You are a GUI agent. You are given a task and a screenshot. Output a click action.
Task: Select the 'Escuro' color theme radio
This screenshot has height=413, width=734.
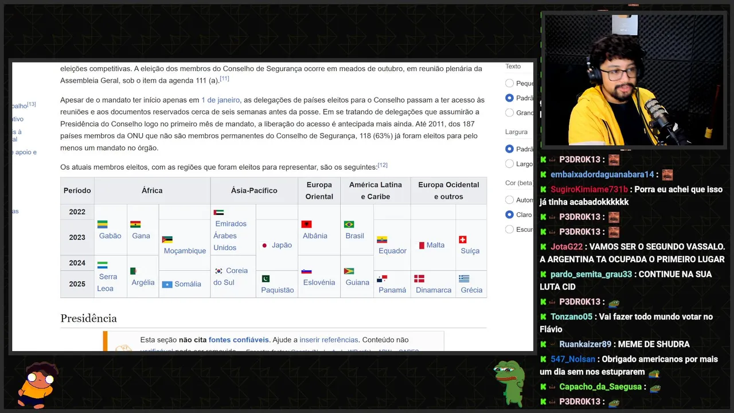tap(509, 229)
